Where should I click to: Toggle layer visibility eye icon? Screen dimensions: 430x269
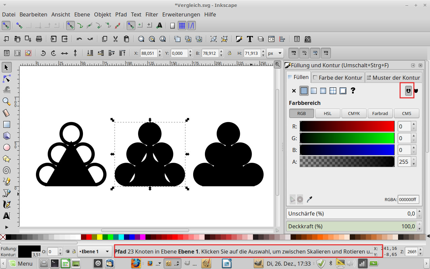click(68, 252)
